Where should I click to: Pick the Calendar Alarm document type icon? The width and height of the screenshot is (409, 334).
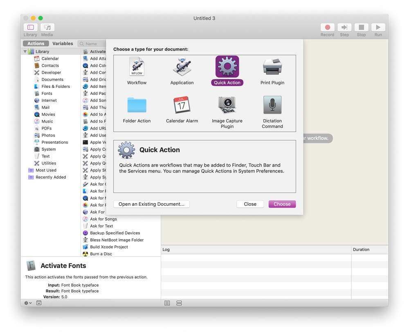coord(182,105)
